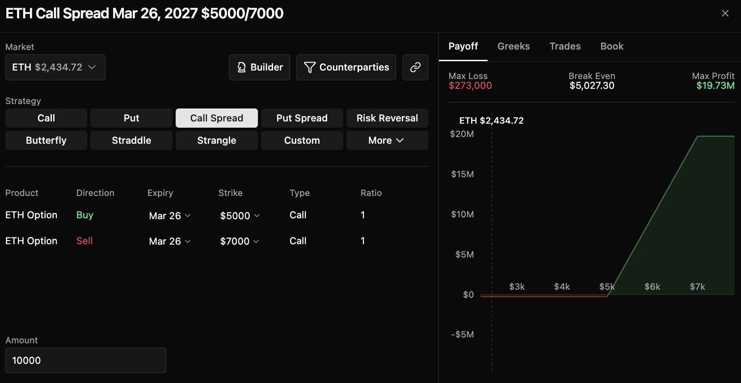Toggle the Buy direction of first leg
The width and height of the screenshot is (741, 383).
84,215
